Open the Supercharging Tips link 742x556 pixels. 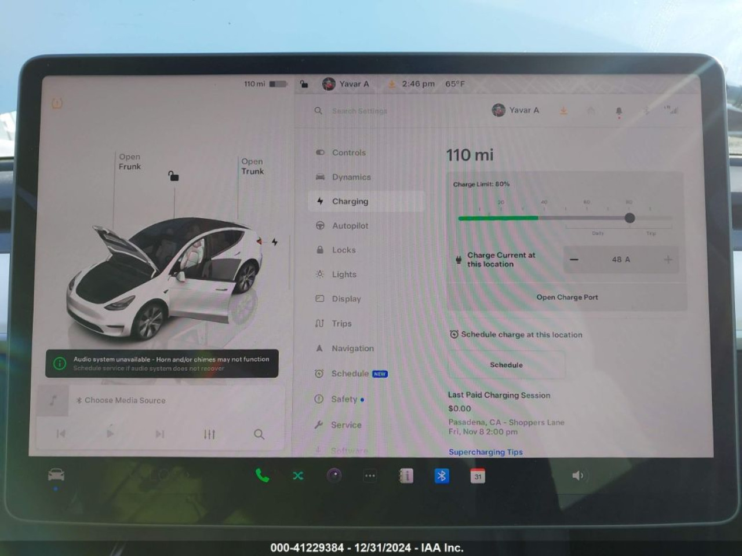click(485, 452)
